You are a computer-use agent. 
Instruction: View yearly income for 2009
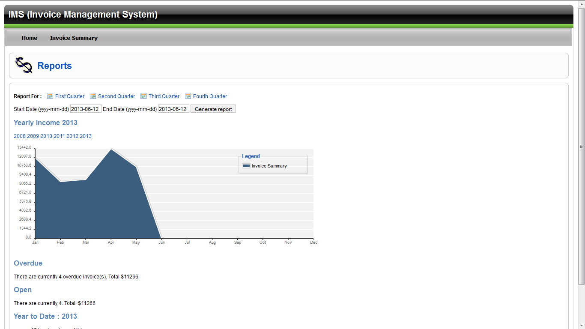[x=33, y=136]
